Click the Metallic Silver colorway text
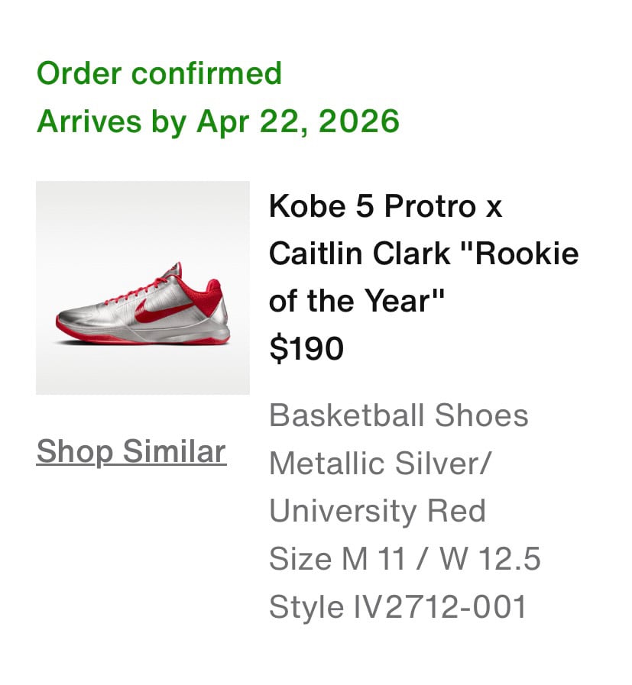This screenshot has width=632, height=685. pyautogui.click(x=380, y=463)
